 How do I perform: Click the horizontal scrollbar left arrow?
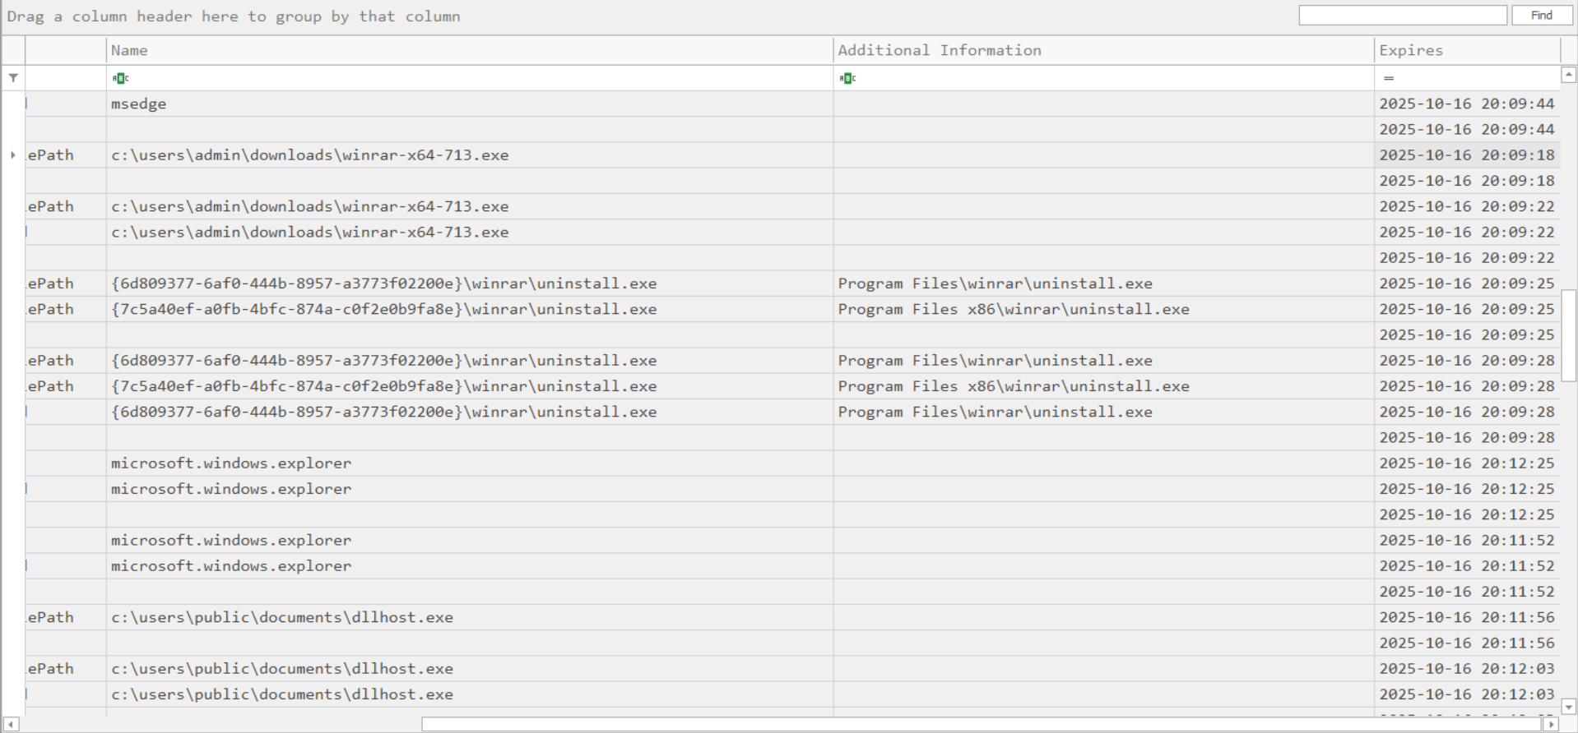(x=11, y=724)
